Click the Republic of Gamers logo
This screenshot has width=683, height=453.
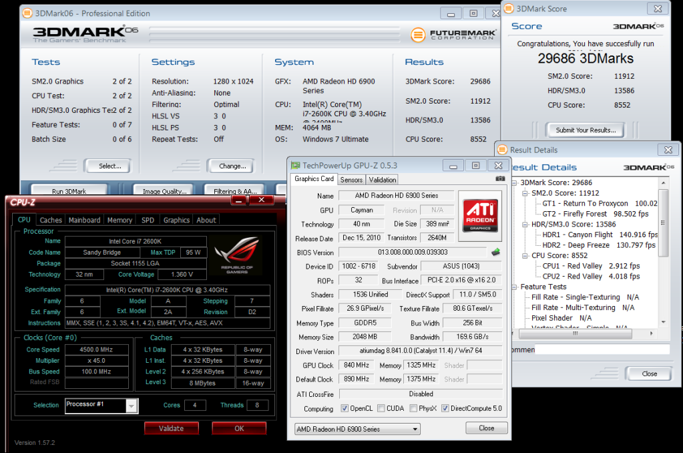(237, 256)
